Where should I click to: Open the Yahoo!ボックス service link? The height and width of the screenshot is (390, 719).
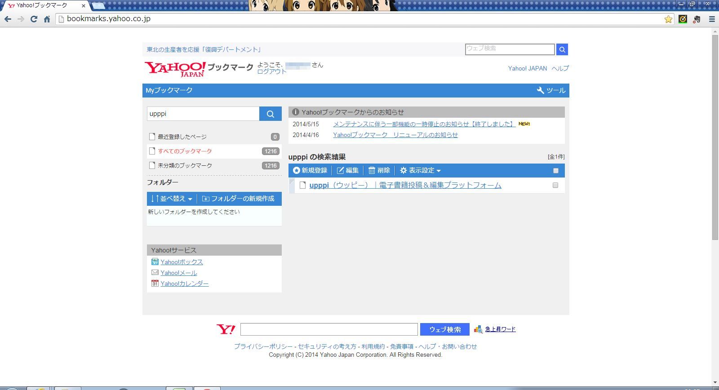pyautogui.click(x=182, y=262)
